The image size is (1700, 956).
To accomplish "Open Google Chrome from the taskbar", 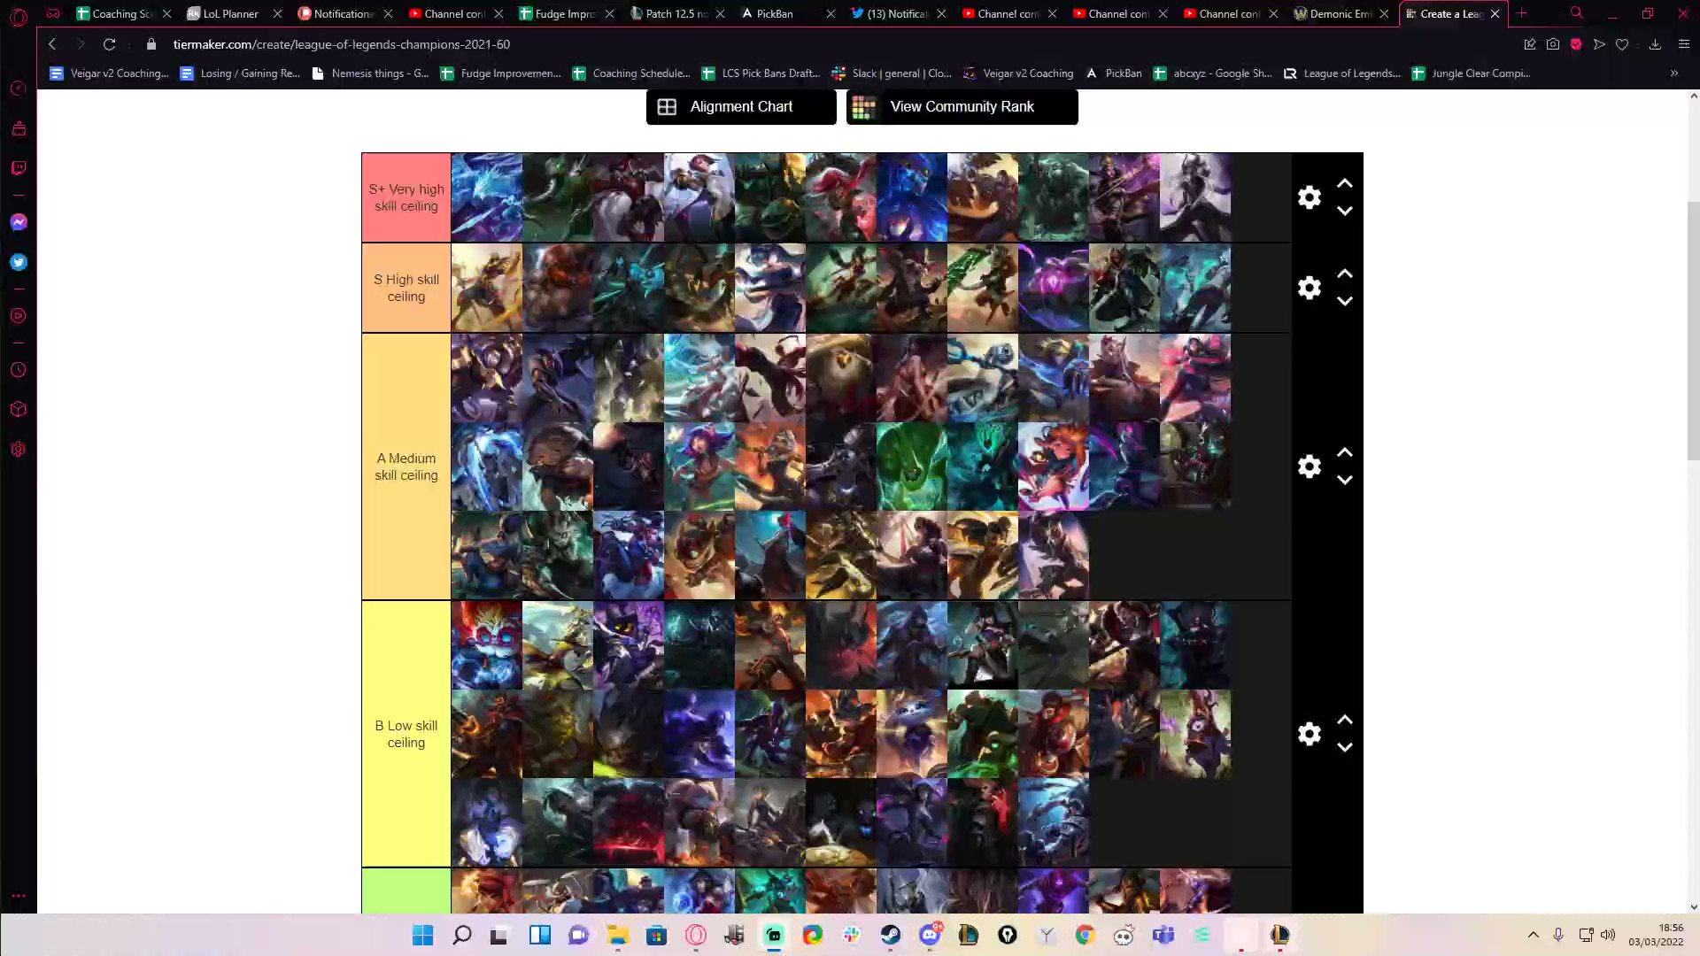I will click(x=1086, y=935).
